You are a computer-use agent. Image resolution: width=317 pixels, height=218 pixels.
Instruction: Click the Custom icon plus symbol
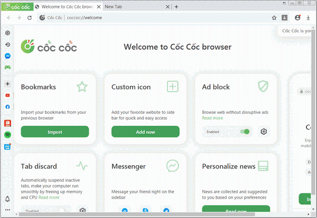tap(173, 87)
